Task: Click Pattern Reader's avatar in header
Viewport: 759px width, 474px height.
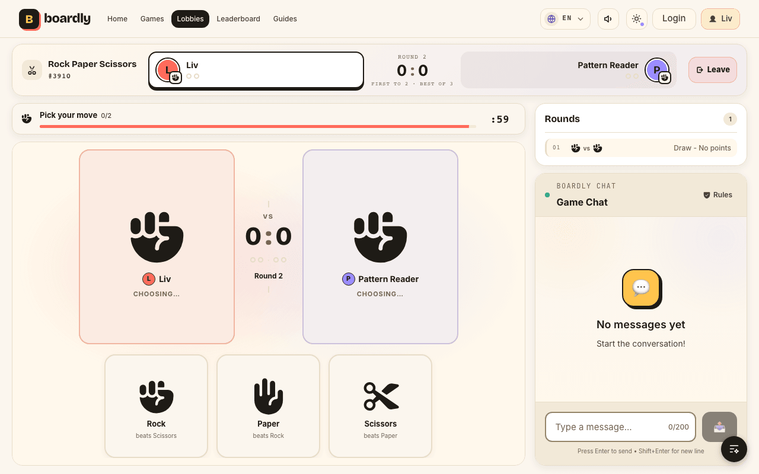Action: click(657, 70)
